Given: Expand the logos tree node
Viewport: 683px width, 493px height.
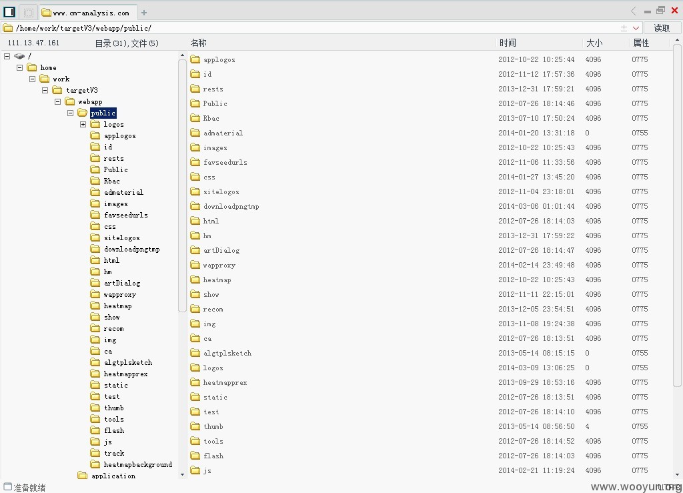Looking at the screenshot, I should (83, 124).
